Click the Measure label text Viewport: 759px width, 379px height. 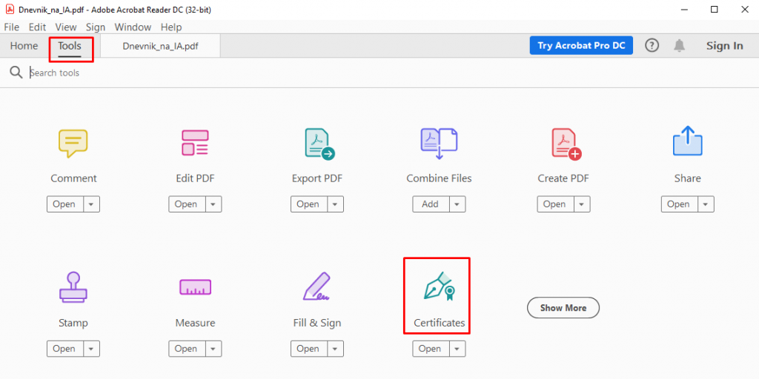coord(195,323)
